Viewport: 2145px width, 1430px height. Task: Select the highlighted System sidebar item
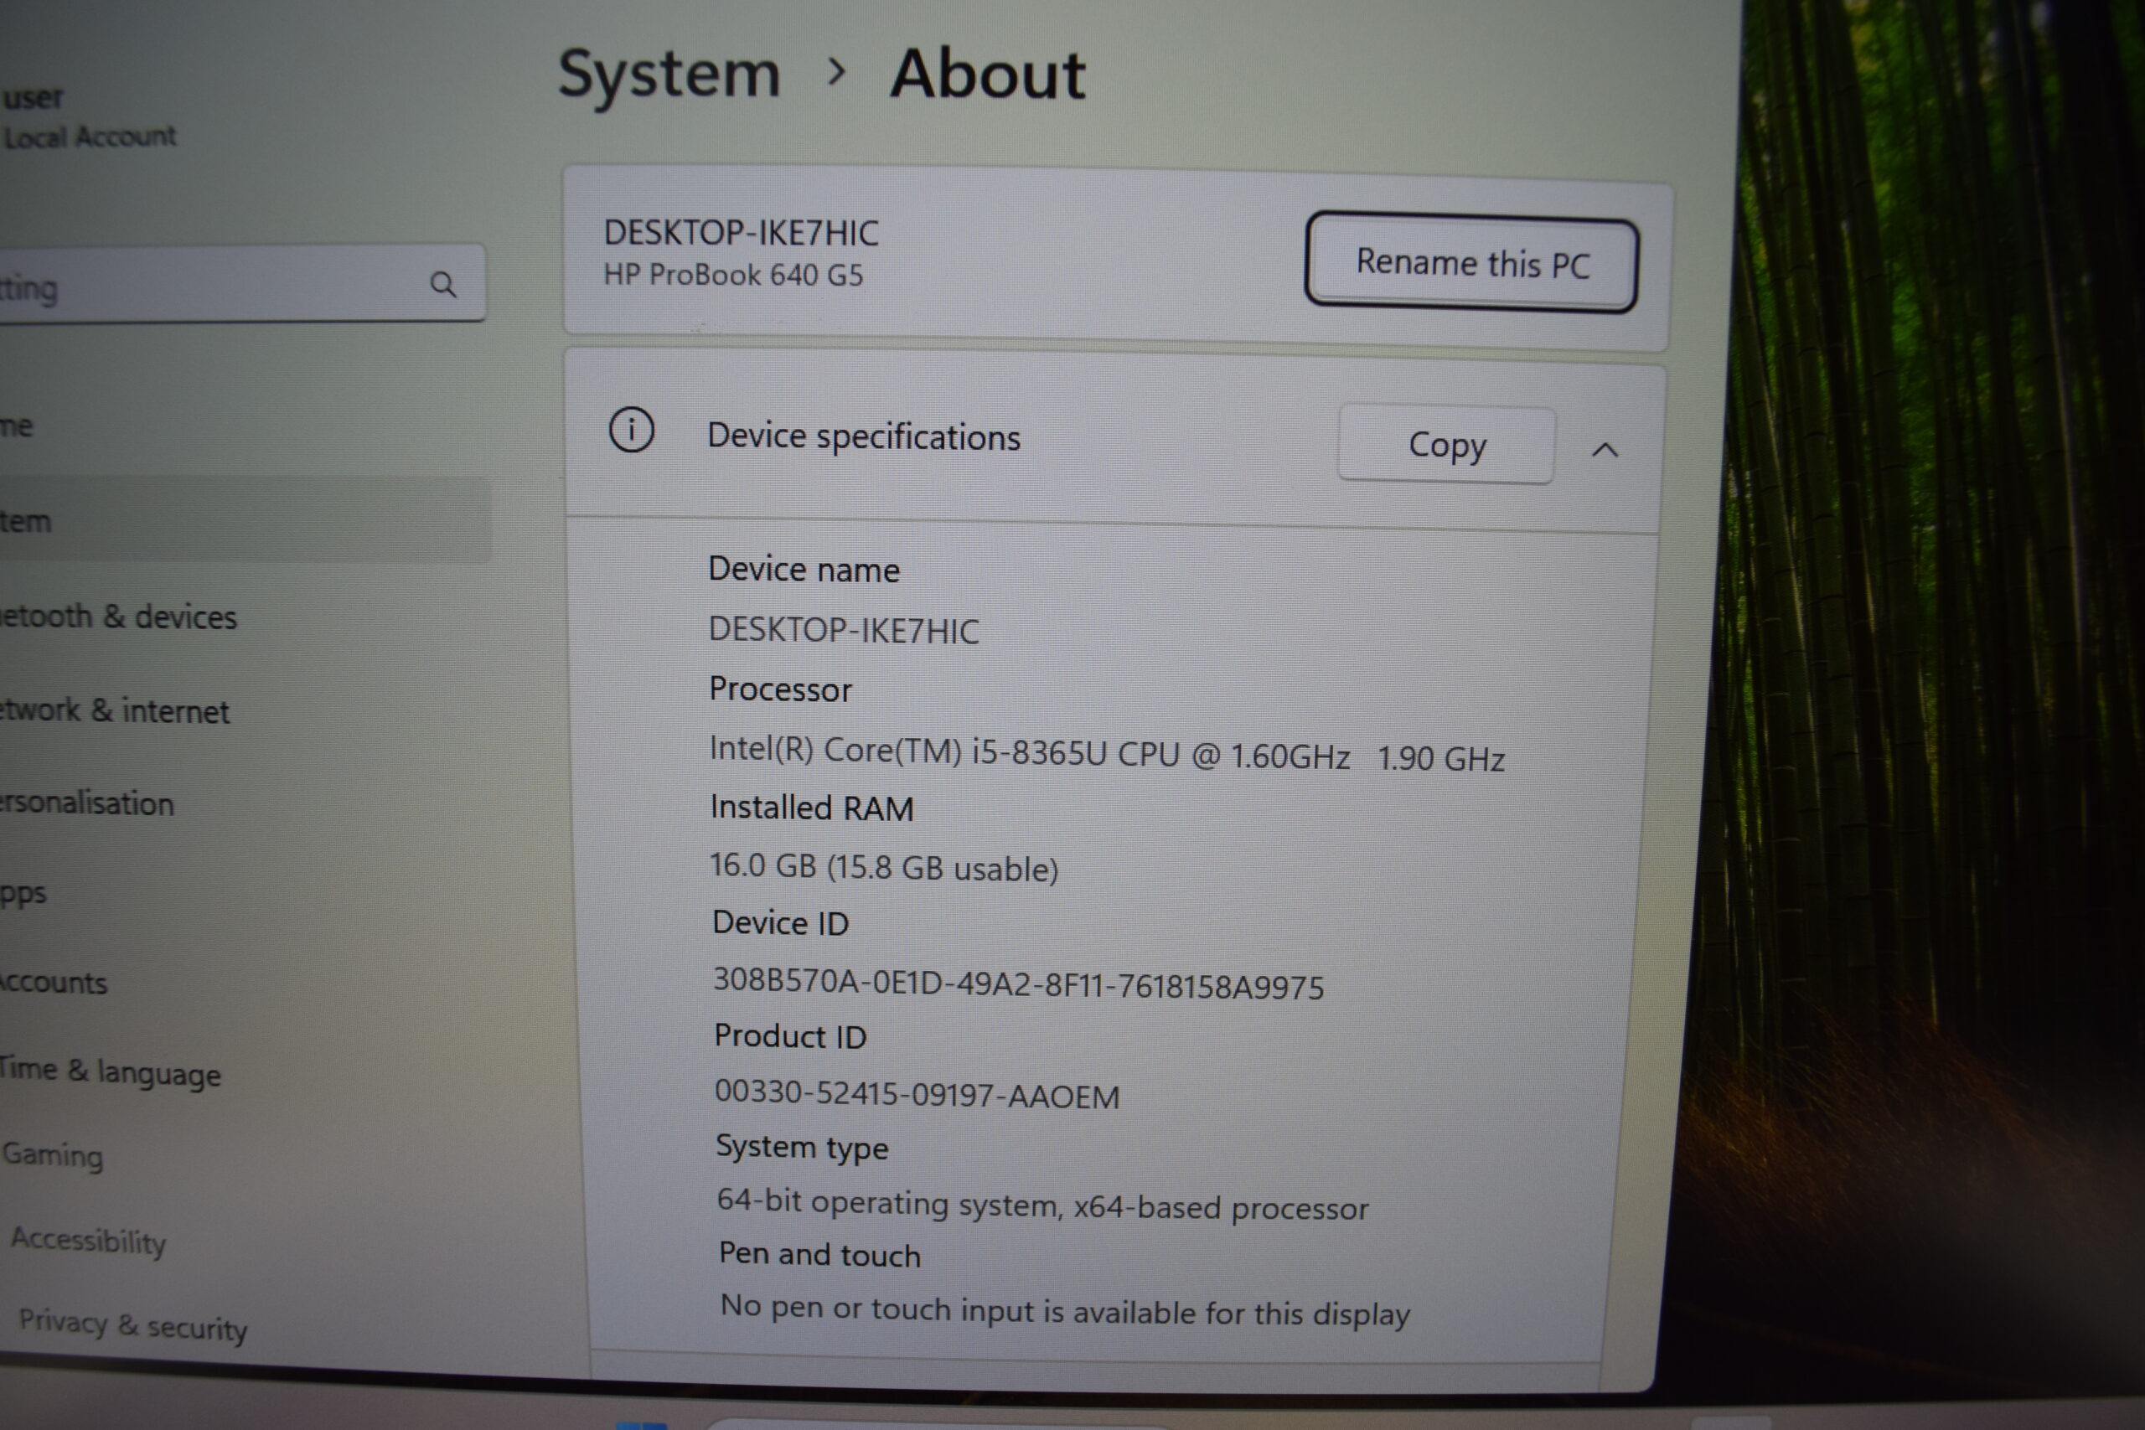point(245,521)
